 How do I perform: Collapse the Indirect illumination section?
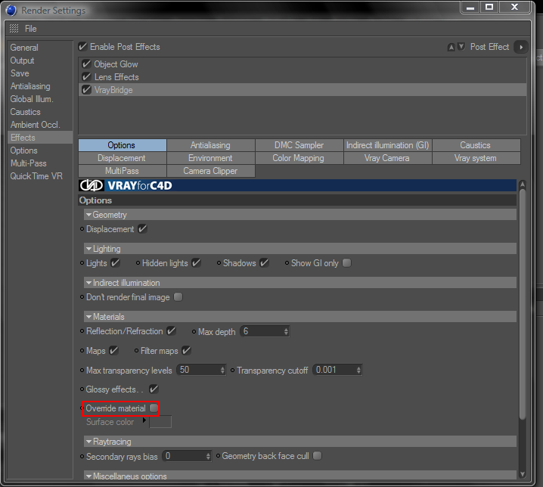pyautogui.click(x=89, y=283)
